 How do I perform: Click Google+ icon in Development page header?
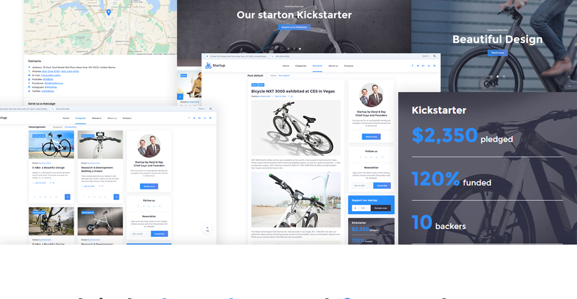[x=200, y=118]
